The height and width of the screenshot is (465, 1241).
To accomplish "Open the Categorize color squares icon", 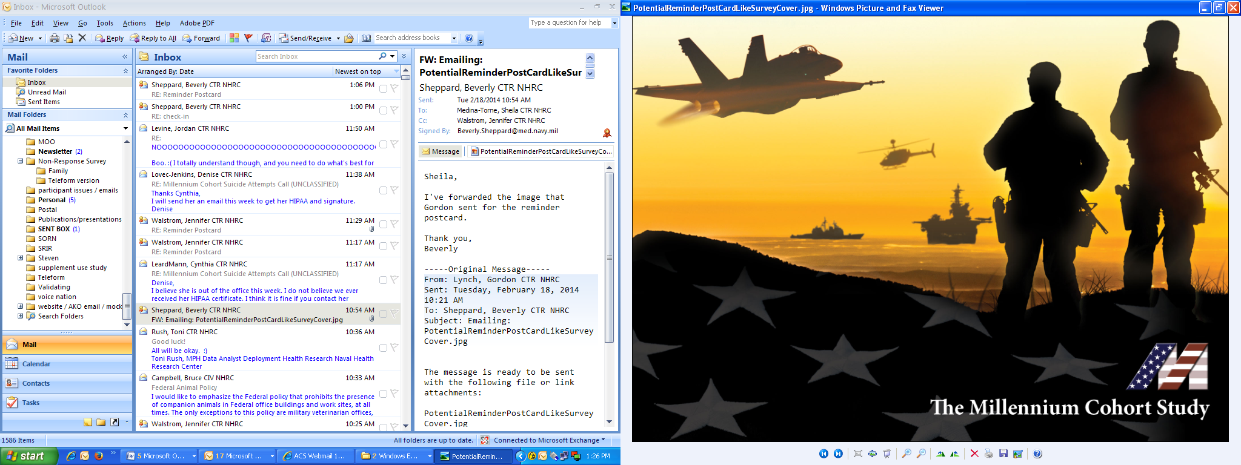I will (234, 38).
